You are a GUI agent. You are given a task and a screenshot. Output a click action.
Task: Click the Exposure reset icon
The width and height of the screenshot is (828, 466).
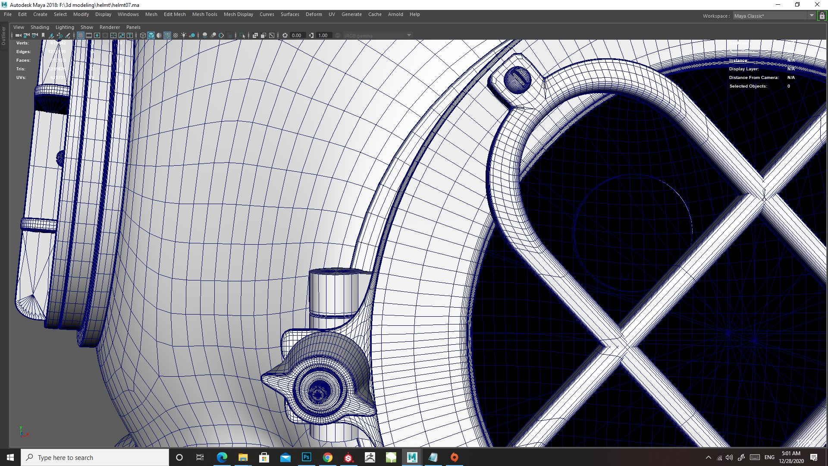pyautogui.click(x=285, y=35)
